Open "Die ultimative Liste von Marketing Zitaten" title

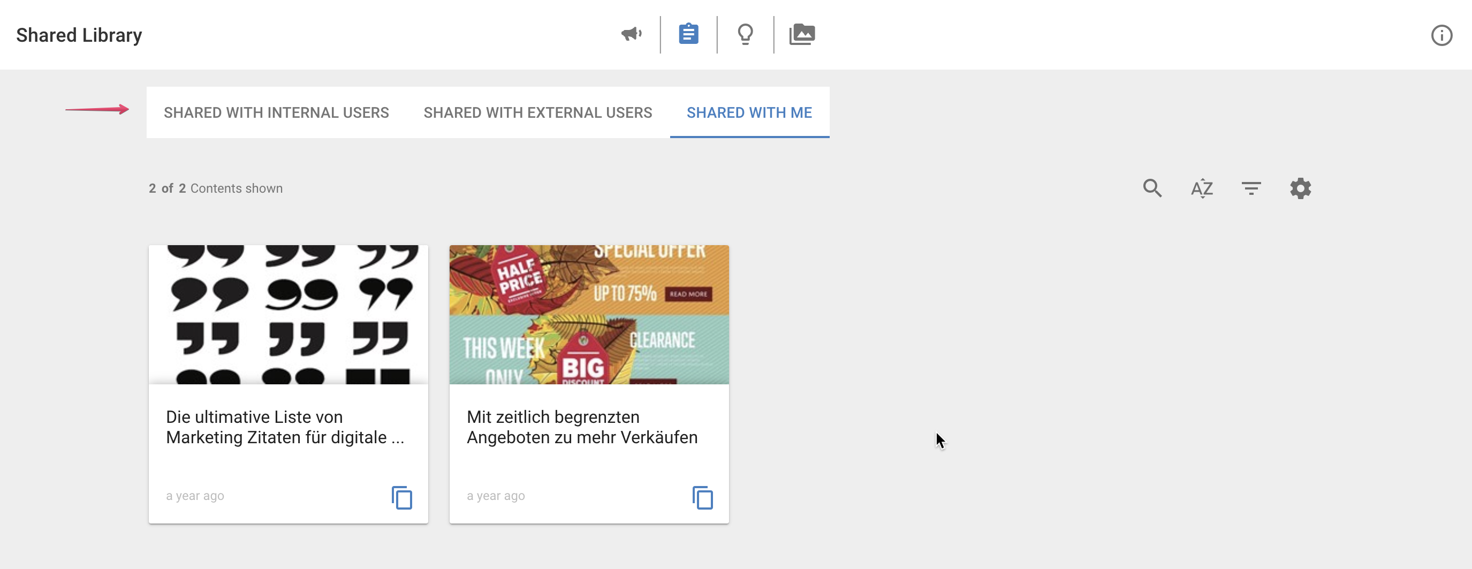click(x=285, y=427)
